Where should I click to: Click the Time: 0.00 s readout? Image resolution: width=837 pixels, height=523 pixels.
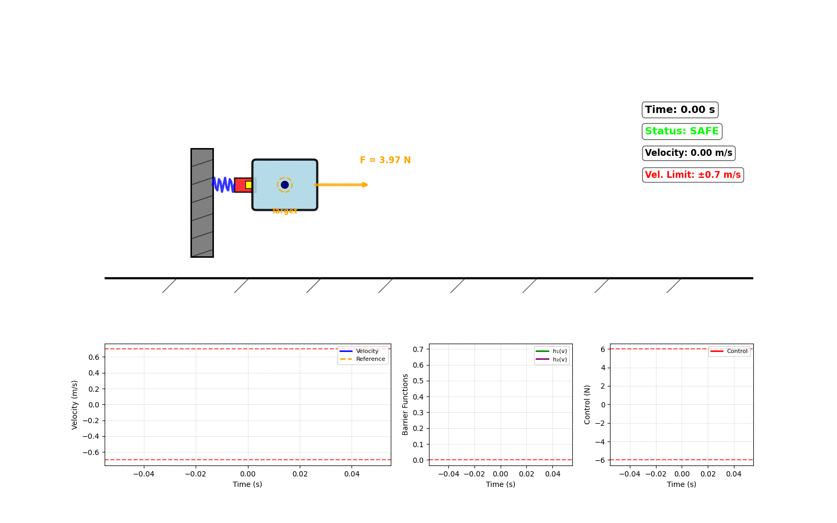[x=680, y=110]
